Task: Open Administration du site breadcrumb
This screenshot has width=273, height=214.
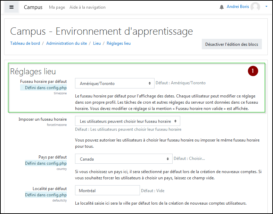Action: [66, 43]
